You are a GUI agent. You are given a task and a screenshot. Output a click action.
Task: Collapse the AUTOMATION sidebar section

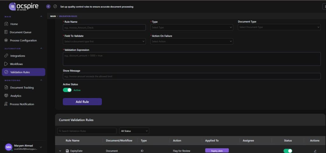tap(41, 48)
